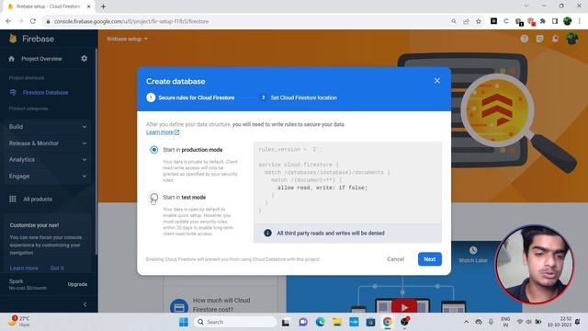Click the Firebase logo

31,39
